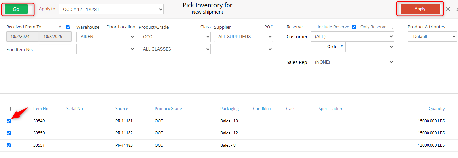Expand the ALL CLASSES dropdown

click(x=174, y=49)
